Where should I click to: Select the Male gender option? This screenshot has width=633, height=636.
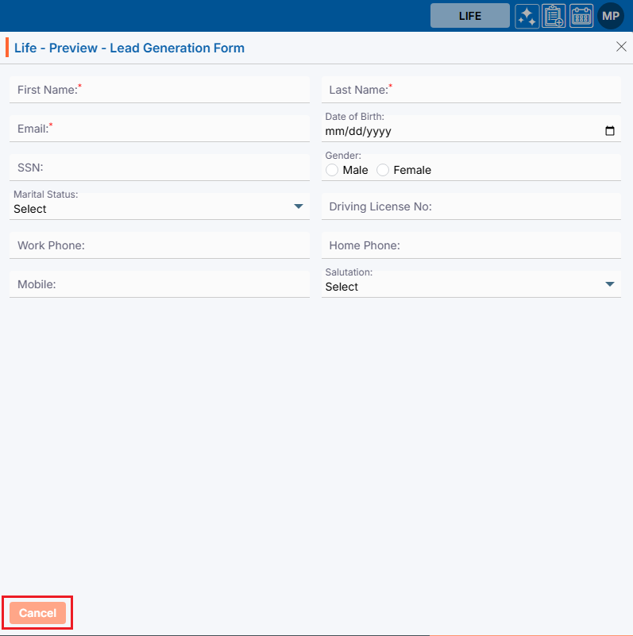click(332, 170)
